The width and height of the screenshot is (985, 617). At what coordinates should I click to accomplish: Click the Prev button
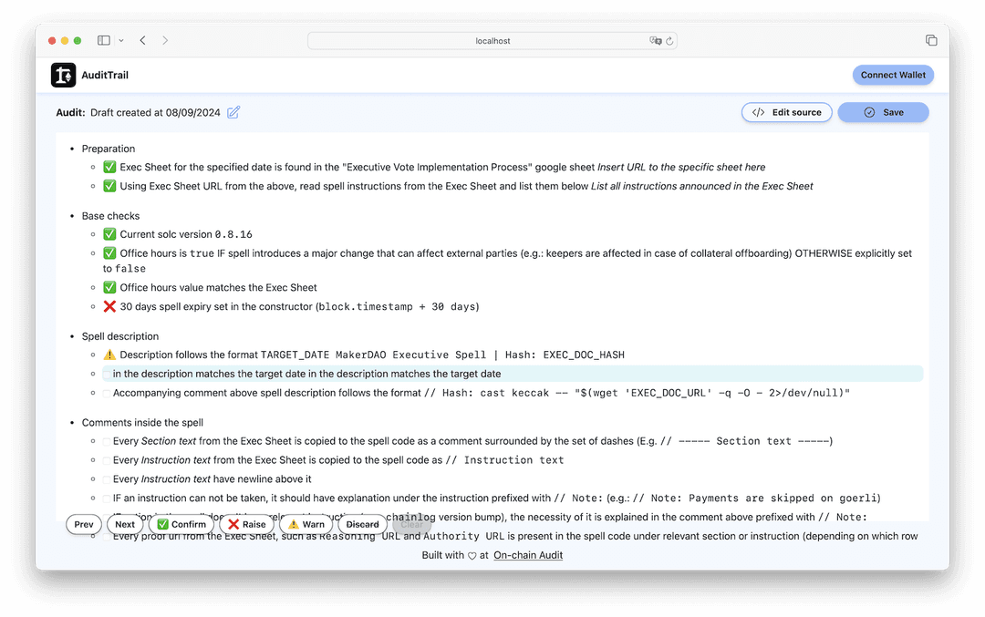click(x=84, y=524)
